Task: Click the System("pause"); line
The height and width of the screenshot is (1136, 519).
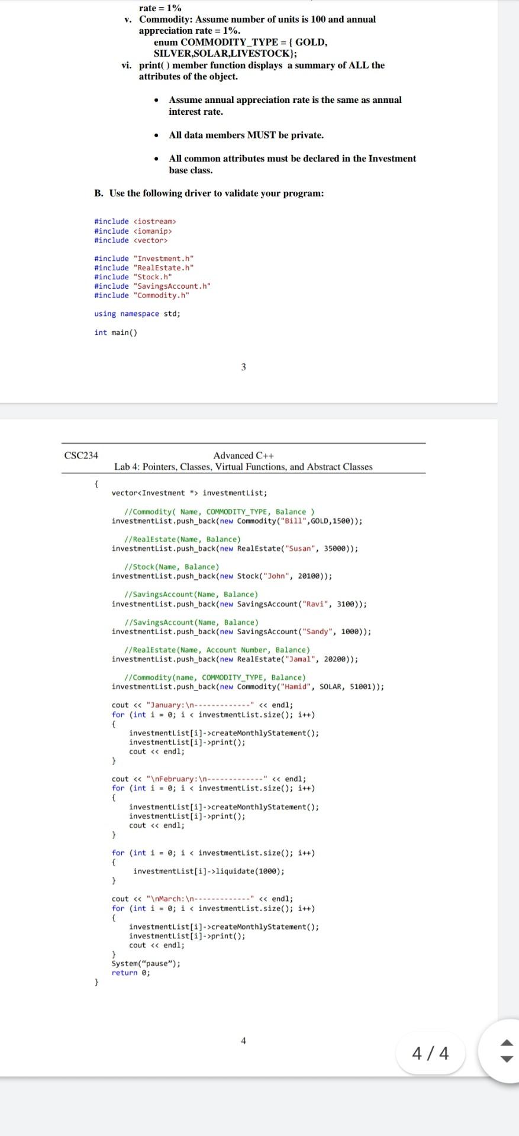Action: tap(146, 963)
